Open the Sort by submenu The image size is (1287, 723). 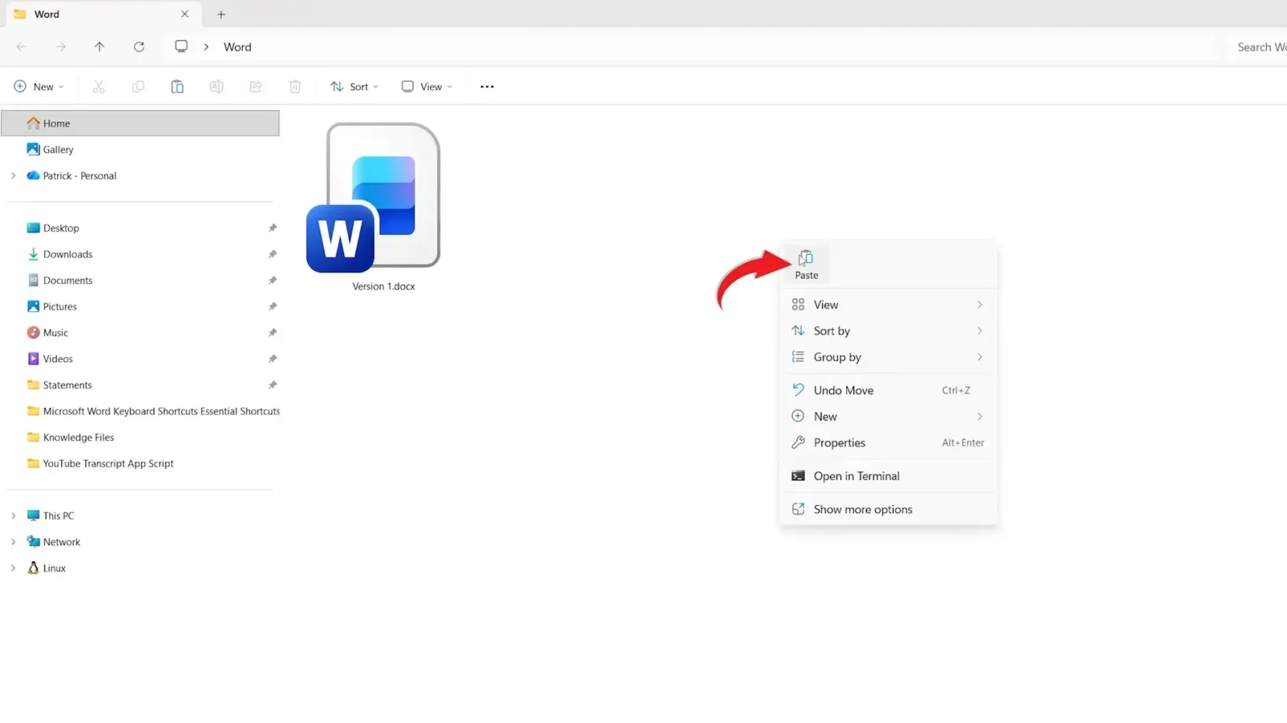pos(888,331)
